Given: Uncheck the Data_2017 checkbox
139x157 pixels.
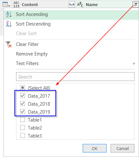Looking at the screenshot, I should coord(22,96).
